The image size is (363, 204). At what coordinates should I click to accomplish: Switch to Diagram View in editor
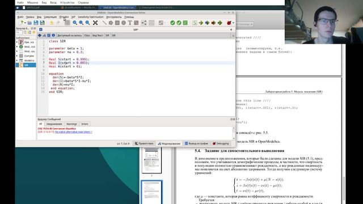coord(44,35)
